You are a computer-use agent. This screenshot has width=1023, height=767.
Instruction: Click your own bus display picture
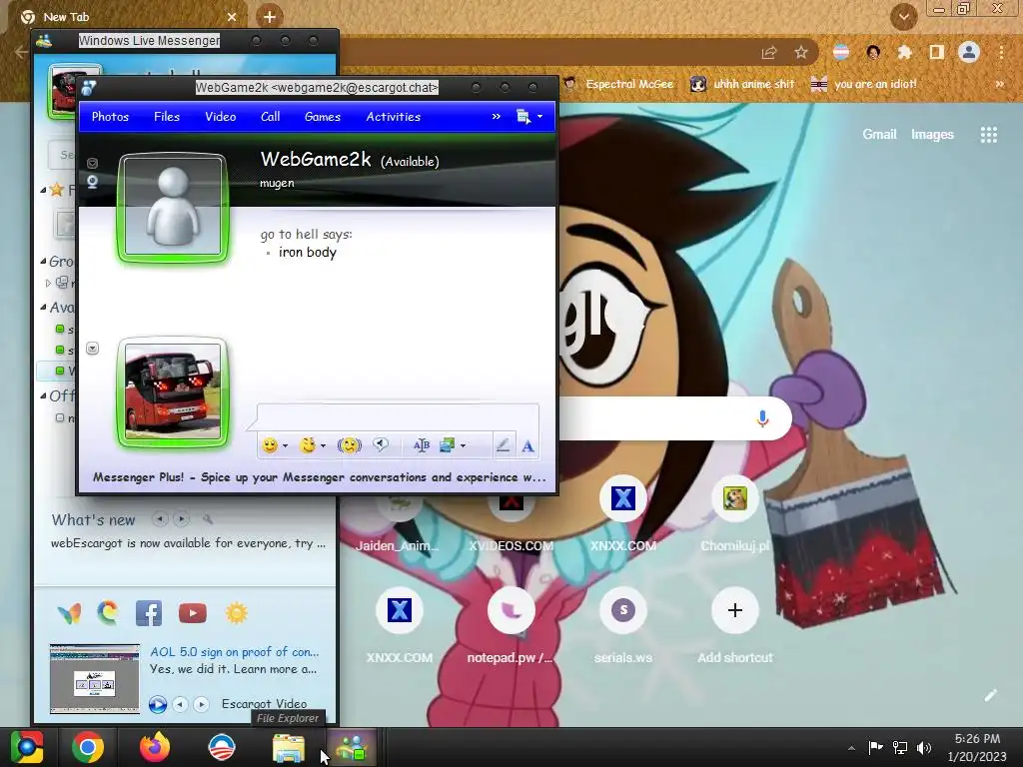click(x=173, y=391)
